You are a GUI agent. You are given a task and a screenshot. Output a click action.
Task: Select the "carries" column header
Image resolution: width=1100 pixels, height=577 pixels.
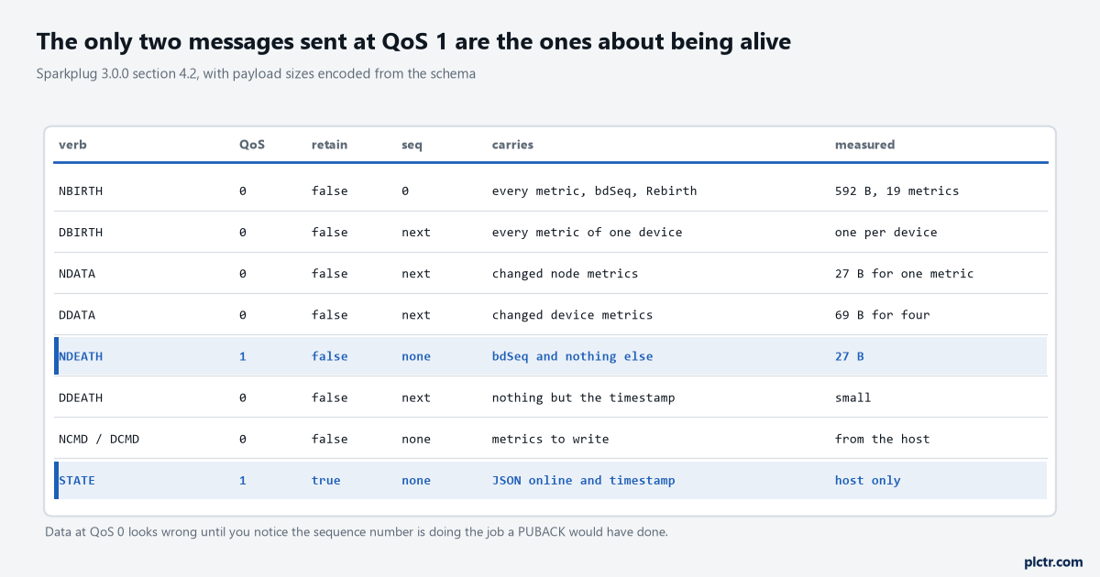click(x=512, y=145)
